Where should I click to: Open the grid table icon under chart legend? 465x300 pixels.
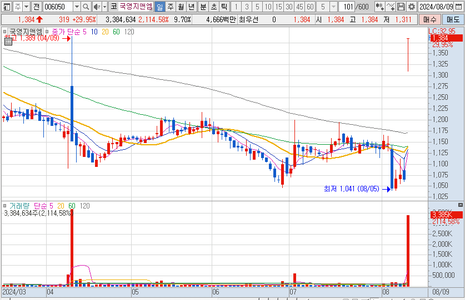[x=8, y=42]
